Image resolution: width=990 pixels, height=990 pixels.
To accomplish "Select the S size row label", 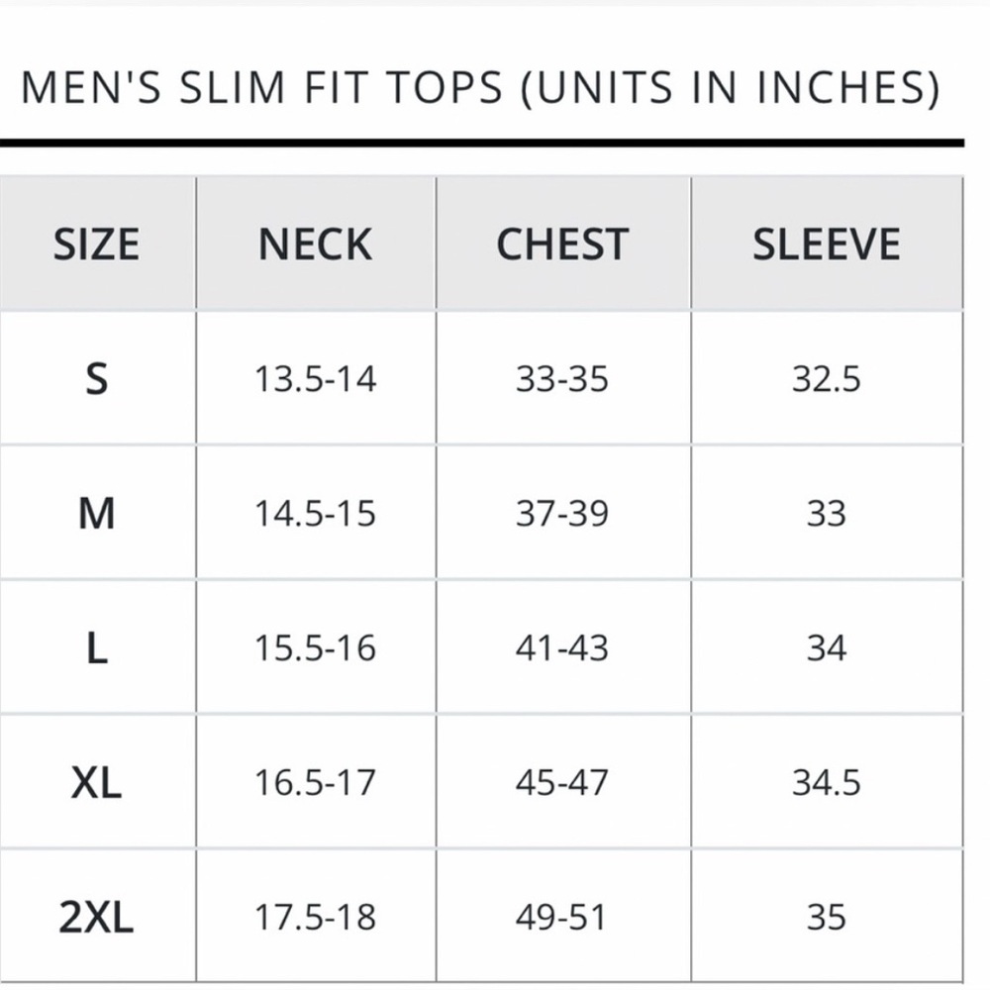I will [x=97, y=379].
